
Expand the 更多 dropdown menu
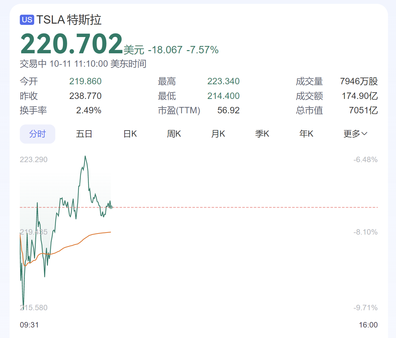point(355,134)
